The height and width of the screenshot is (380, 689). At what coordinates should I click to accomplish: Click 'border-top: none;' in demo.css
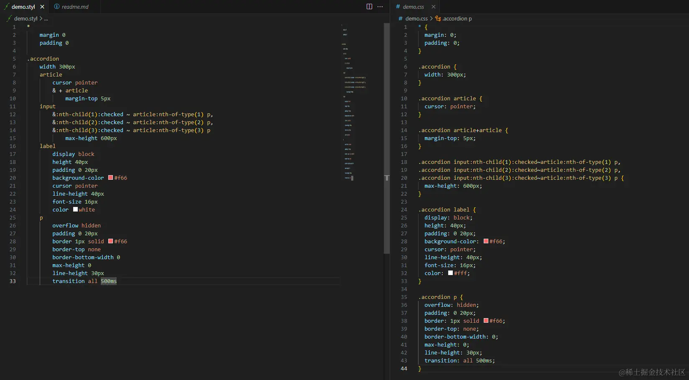click(452, 329)
